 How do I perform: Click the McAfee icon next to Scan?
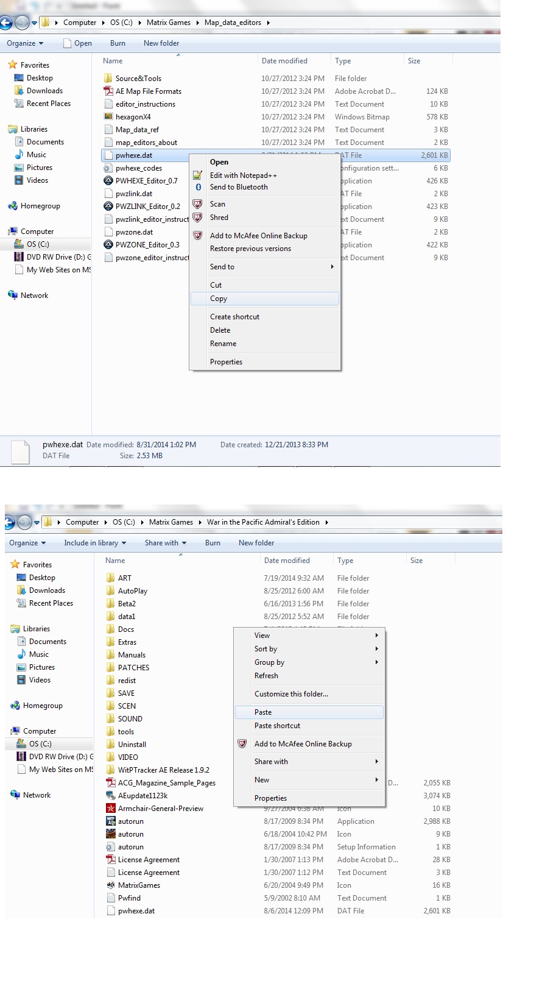pos(197,204)
